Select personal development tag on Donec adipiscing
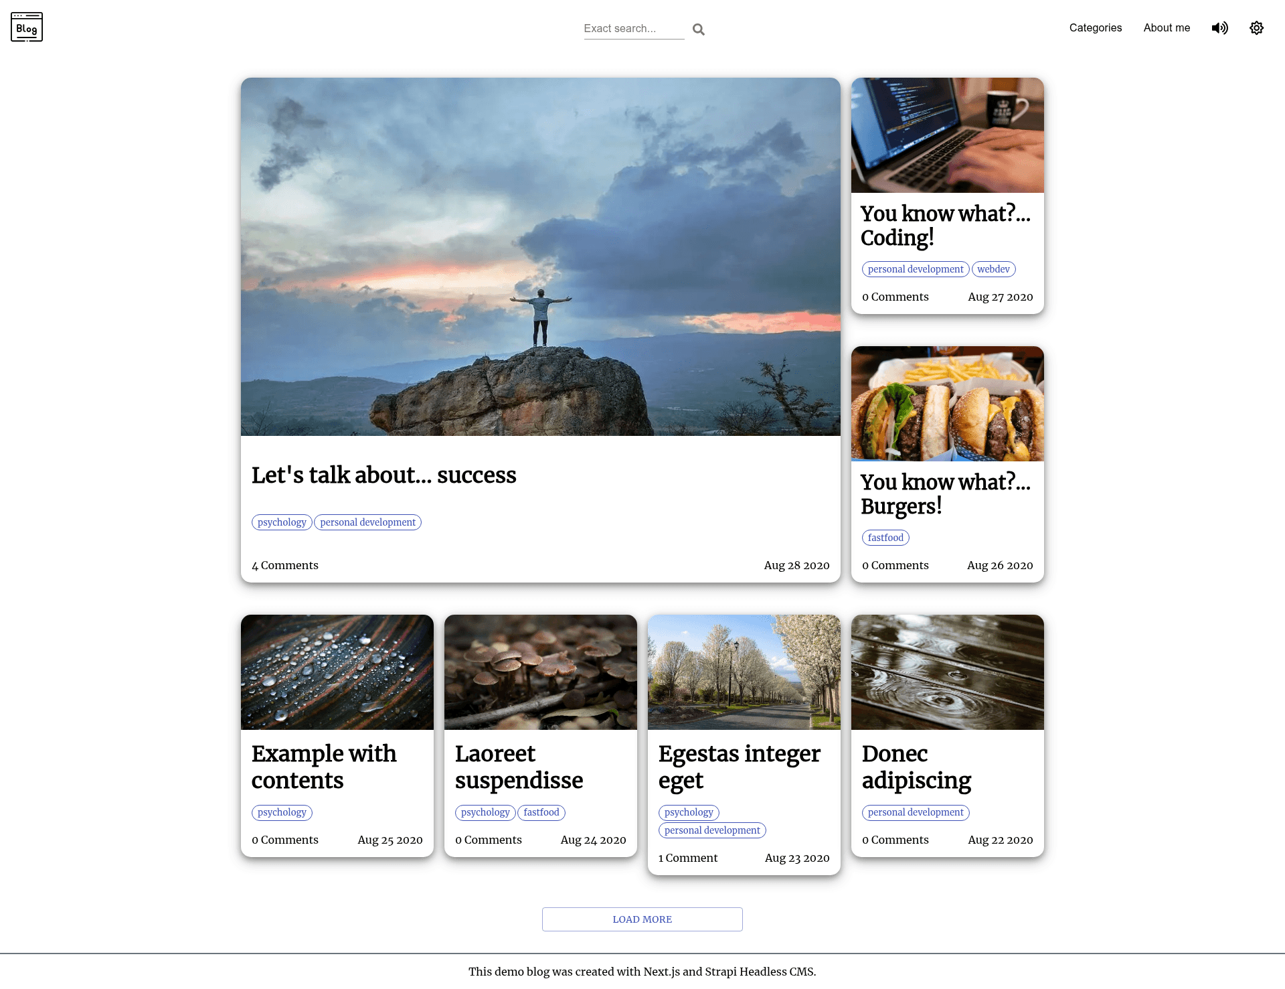 (x=916, y=812)
